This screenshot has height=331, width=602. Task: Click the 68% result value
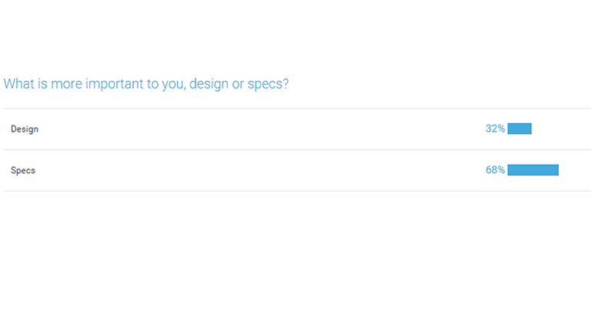pos(495,169)
